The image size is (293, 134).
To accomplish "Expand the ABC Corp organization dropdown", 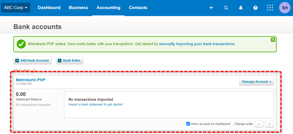I will pyautogui.click(x=16, y=8).
